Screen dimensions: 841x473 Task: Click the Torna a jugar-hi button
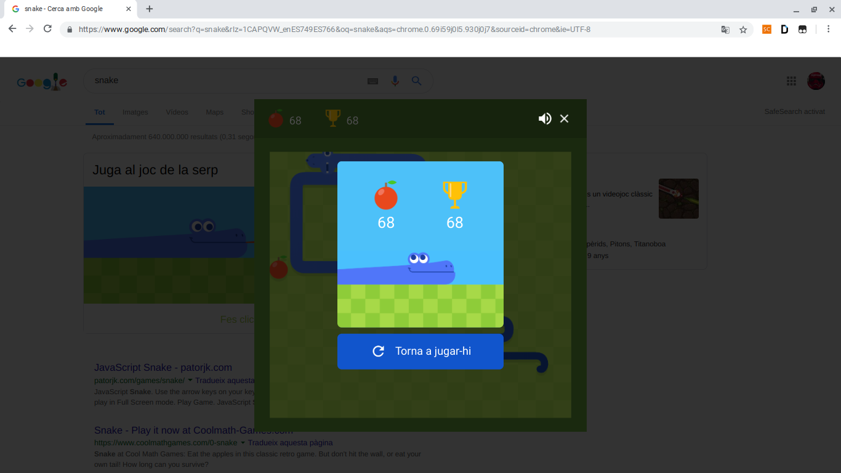pos(420,352)
